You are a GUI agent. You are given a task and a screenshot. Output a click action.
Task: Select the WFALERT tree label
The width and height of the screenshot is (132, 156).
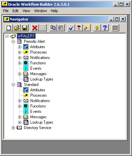tap(26, 36)
